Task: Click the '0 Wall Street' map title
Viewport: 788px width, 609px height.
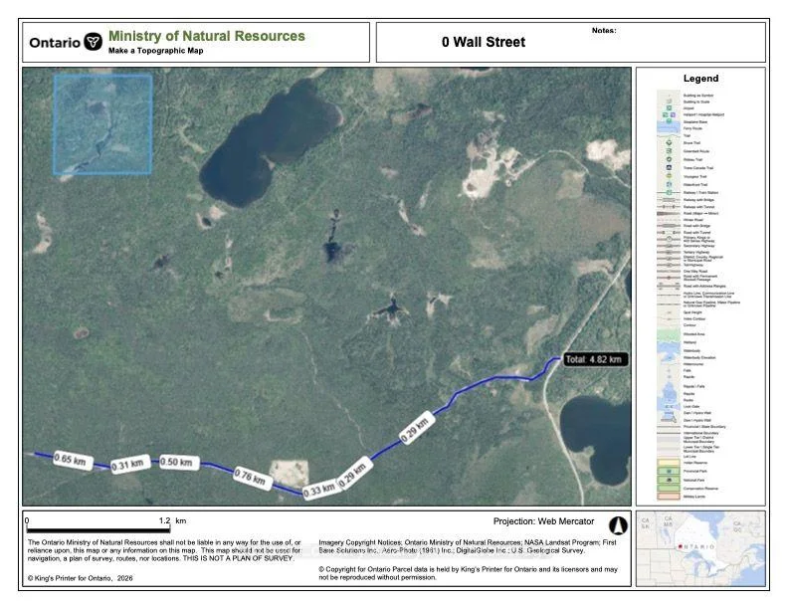Action: (484, 42)
